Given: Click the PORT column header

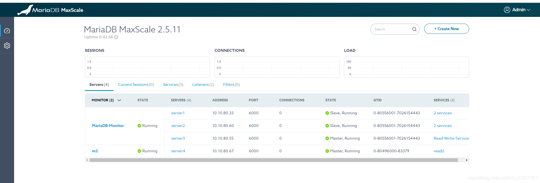Looking at the screenshot, I should [253, 100].
